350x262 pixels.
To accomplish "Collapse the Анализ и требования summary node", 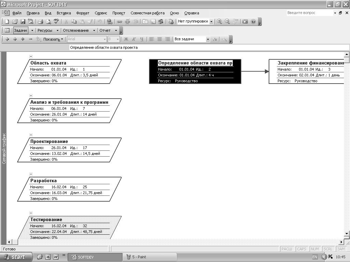I will tap(31, 96).
